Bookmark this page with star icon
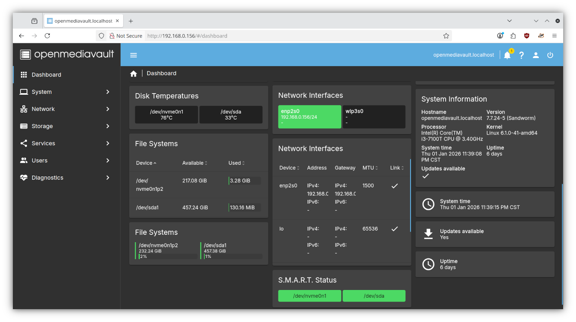Screen dimensions: 576x322 click(446, 36)
